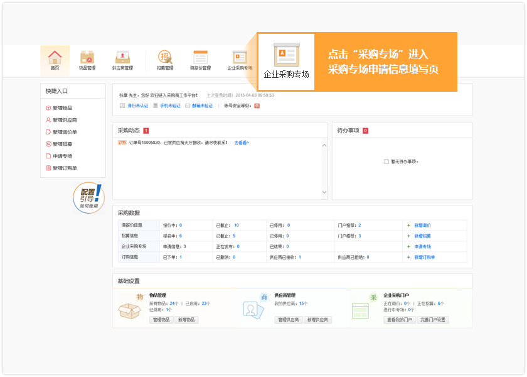Open the 配置引导 how-to-use badge
The image size is (527, 377).
pos(88,198)
